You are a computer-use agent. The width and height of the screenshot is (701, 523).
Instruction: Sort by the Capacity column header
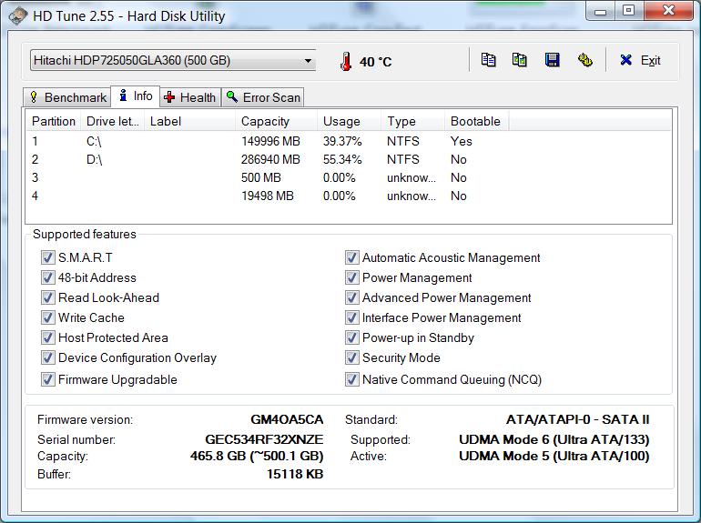(x=276, y=122)
